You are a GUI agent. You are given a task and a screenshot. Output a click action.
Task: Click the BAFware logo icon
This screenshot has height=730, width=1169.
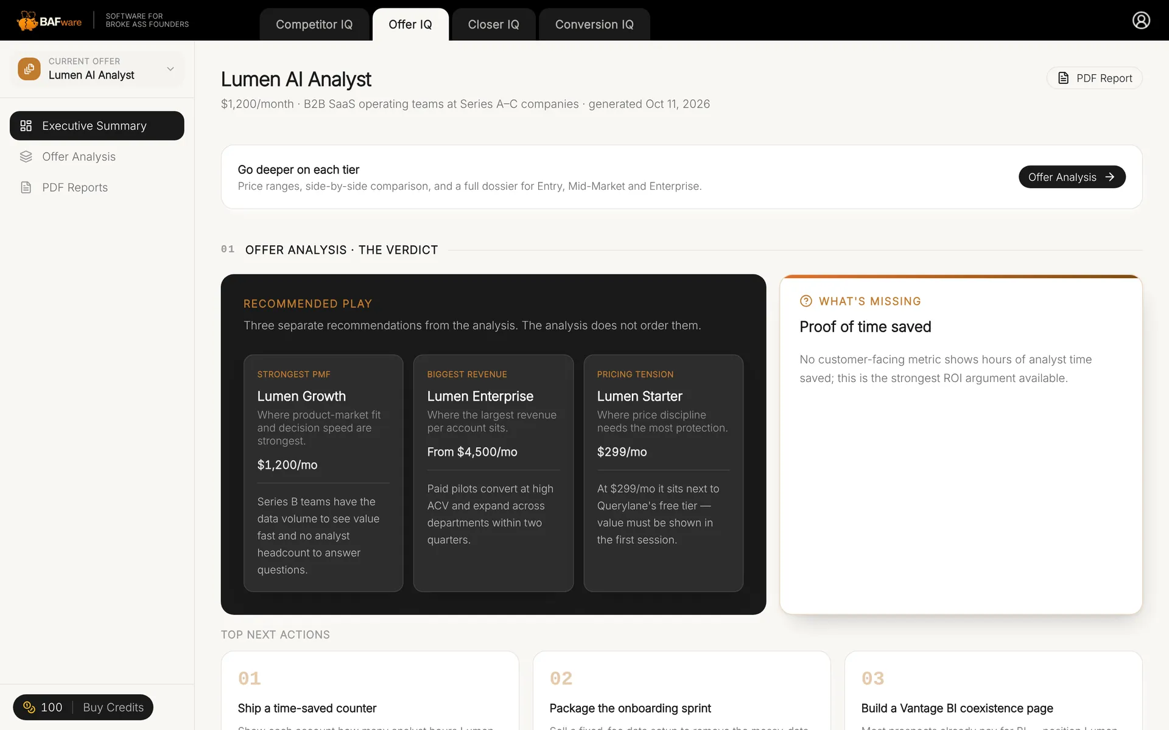pyautogui.click(x=27, y=21)
